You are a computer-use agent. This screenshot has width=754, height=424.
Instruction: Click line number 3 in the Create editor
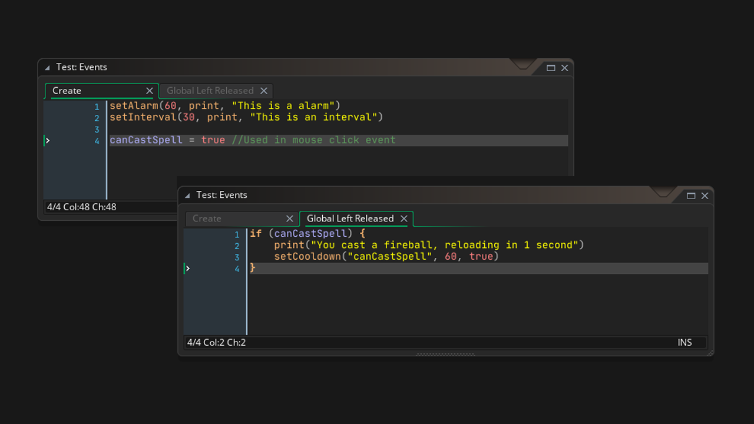[97, 130]
